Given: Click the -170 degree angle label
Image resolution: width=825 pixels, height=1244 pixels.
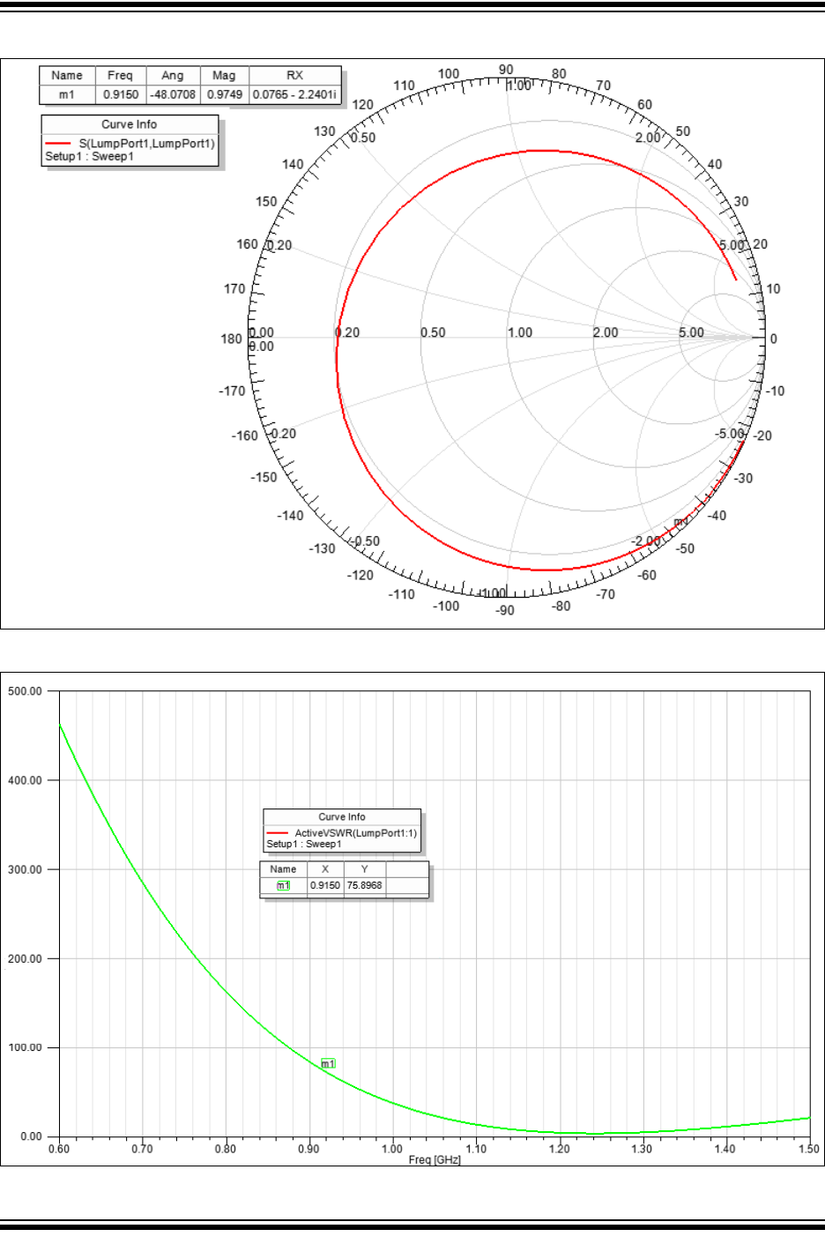Looking at the screenshot, I should click(232, 391).
